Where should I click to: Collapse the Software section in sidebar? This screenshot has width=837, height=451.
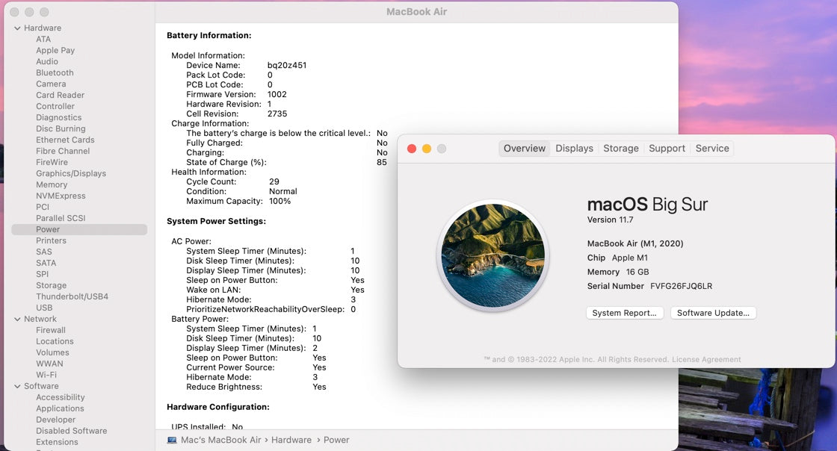tap(16, 386)
